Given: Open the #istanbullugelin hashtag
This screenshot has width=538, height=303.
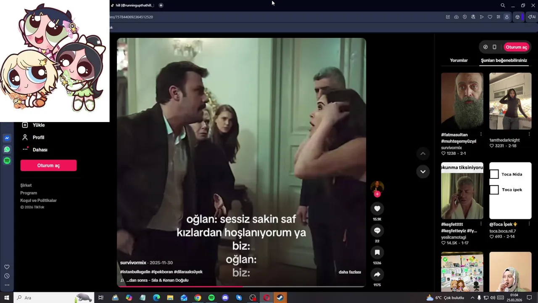Looking at the screenshot, I should tap(135, 272).
